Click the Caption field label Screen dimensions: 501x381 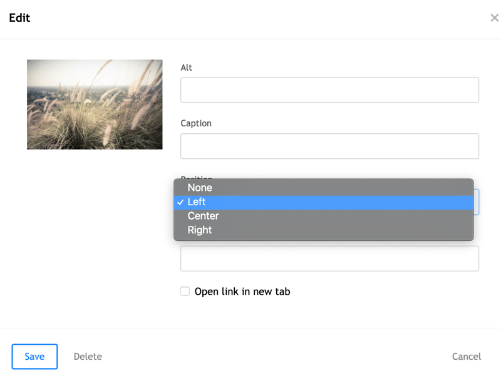pyautogui.click(x=196, y=123)
